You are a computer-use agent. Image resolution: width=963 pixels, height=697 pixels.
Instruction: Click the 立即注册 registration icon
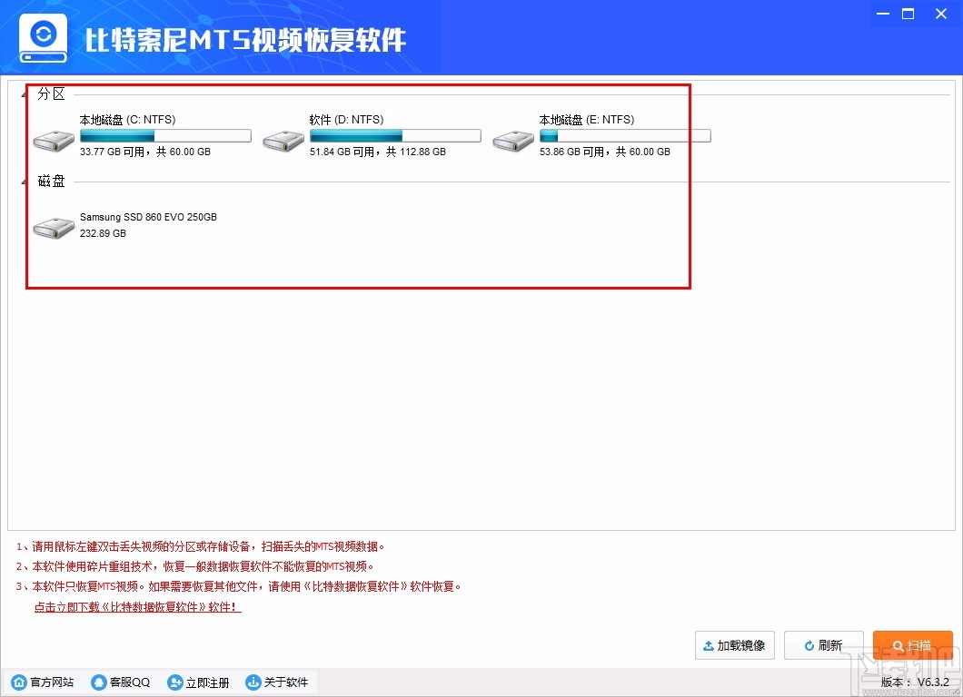tap(173, 682)
